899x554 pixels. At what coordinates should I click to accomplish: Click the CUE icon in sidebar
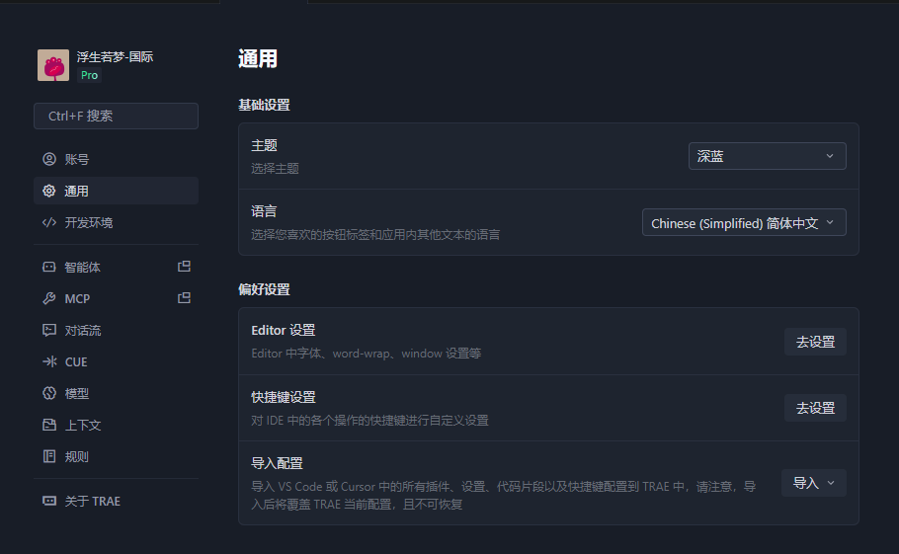point(49,361)
